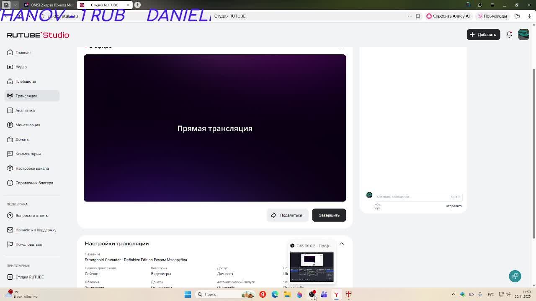The width and height of the screenshot is (536, 301).
Task: Open the Windows Start menu
Action: click(188, 294)
